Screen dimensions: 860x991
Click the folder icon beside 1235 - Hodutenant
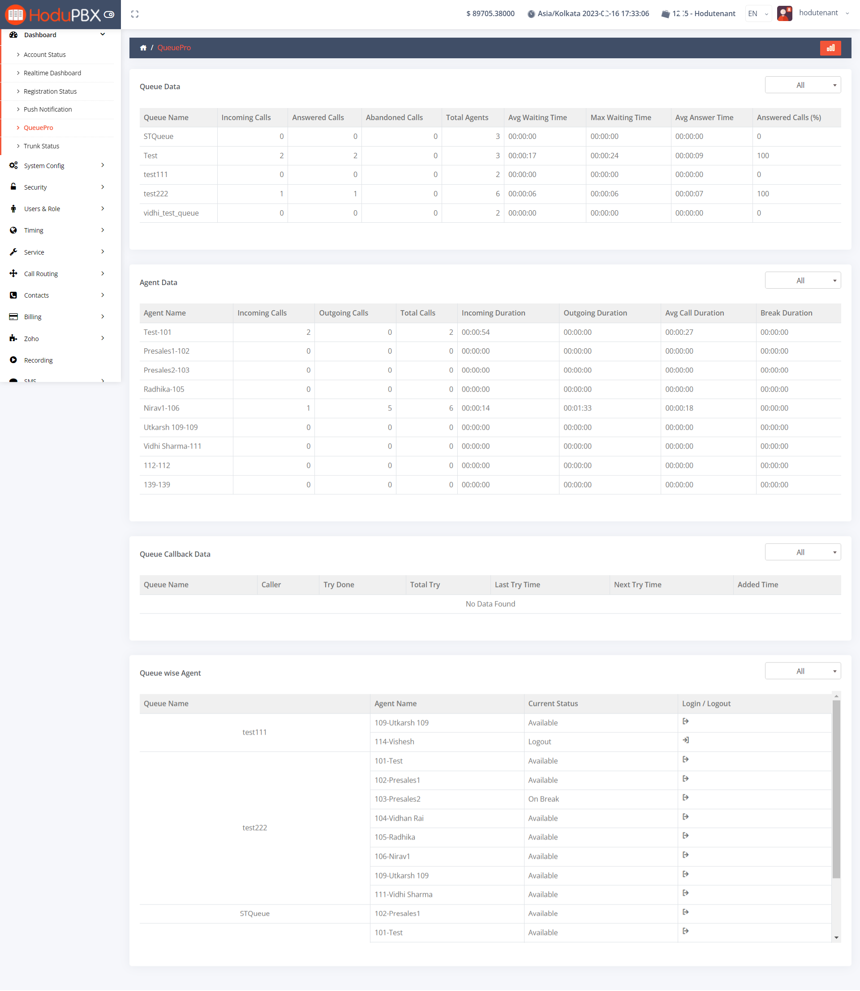pos(666,13)
